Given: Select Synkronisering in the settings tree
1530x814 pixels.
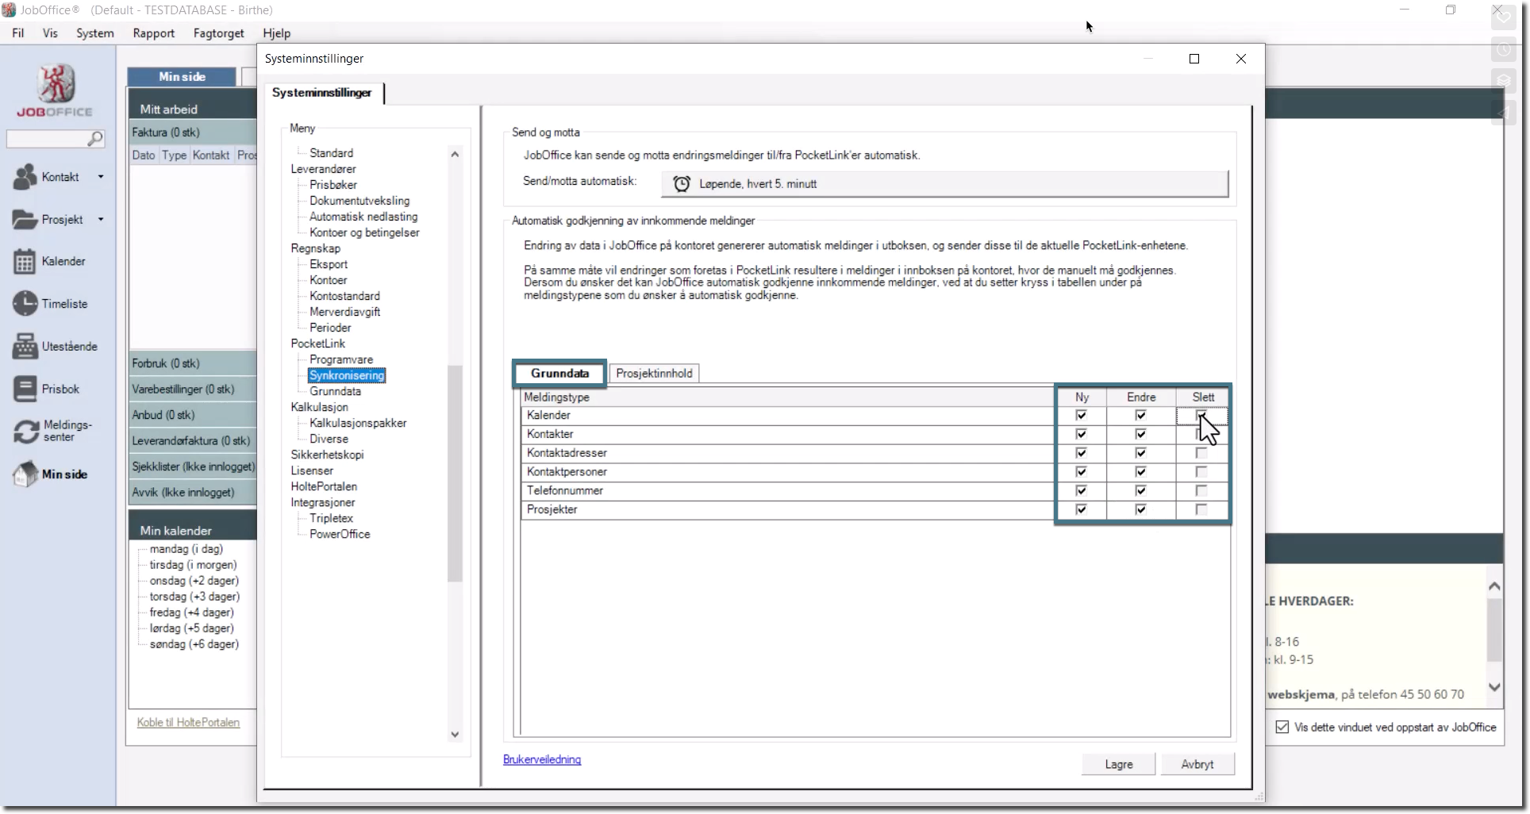Looking at the screenshot, I should tap(347, 375).
